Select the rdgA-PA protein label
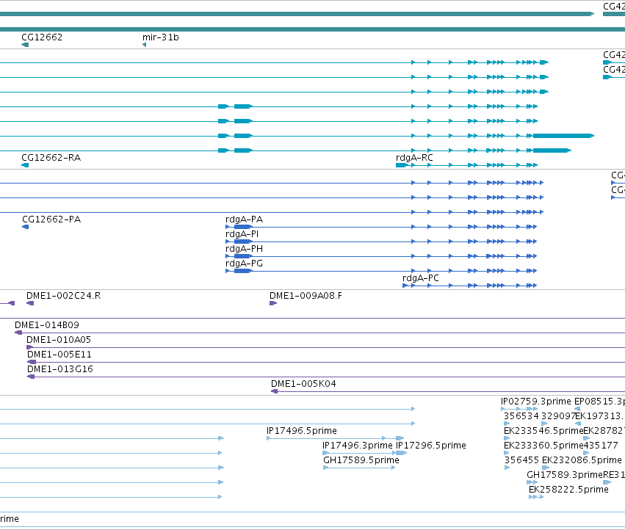 point(244,219)
